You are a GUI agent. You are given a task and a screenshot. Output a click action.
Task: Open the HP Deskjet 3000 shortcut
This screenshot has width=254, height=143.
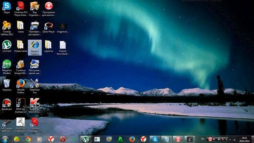pyautogui.click(x=7, y=126)
